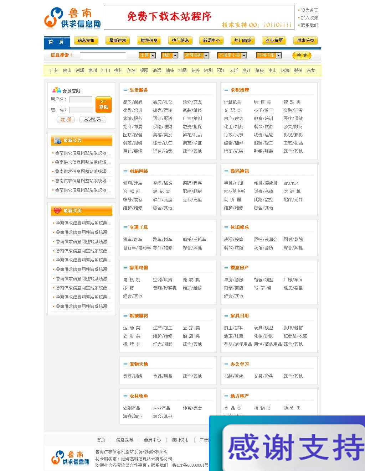Open the 推荐信息 navigation item
This screenshot has width=365, height=471.
point(149,41)
